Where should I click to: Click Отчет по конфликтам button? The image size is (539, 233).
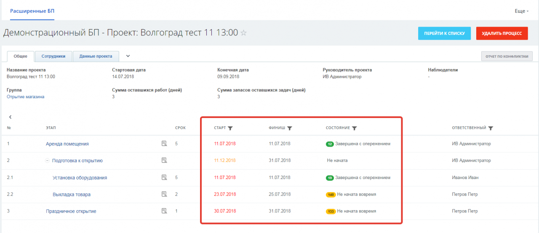[507, 56]
